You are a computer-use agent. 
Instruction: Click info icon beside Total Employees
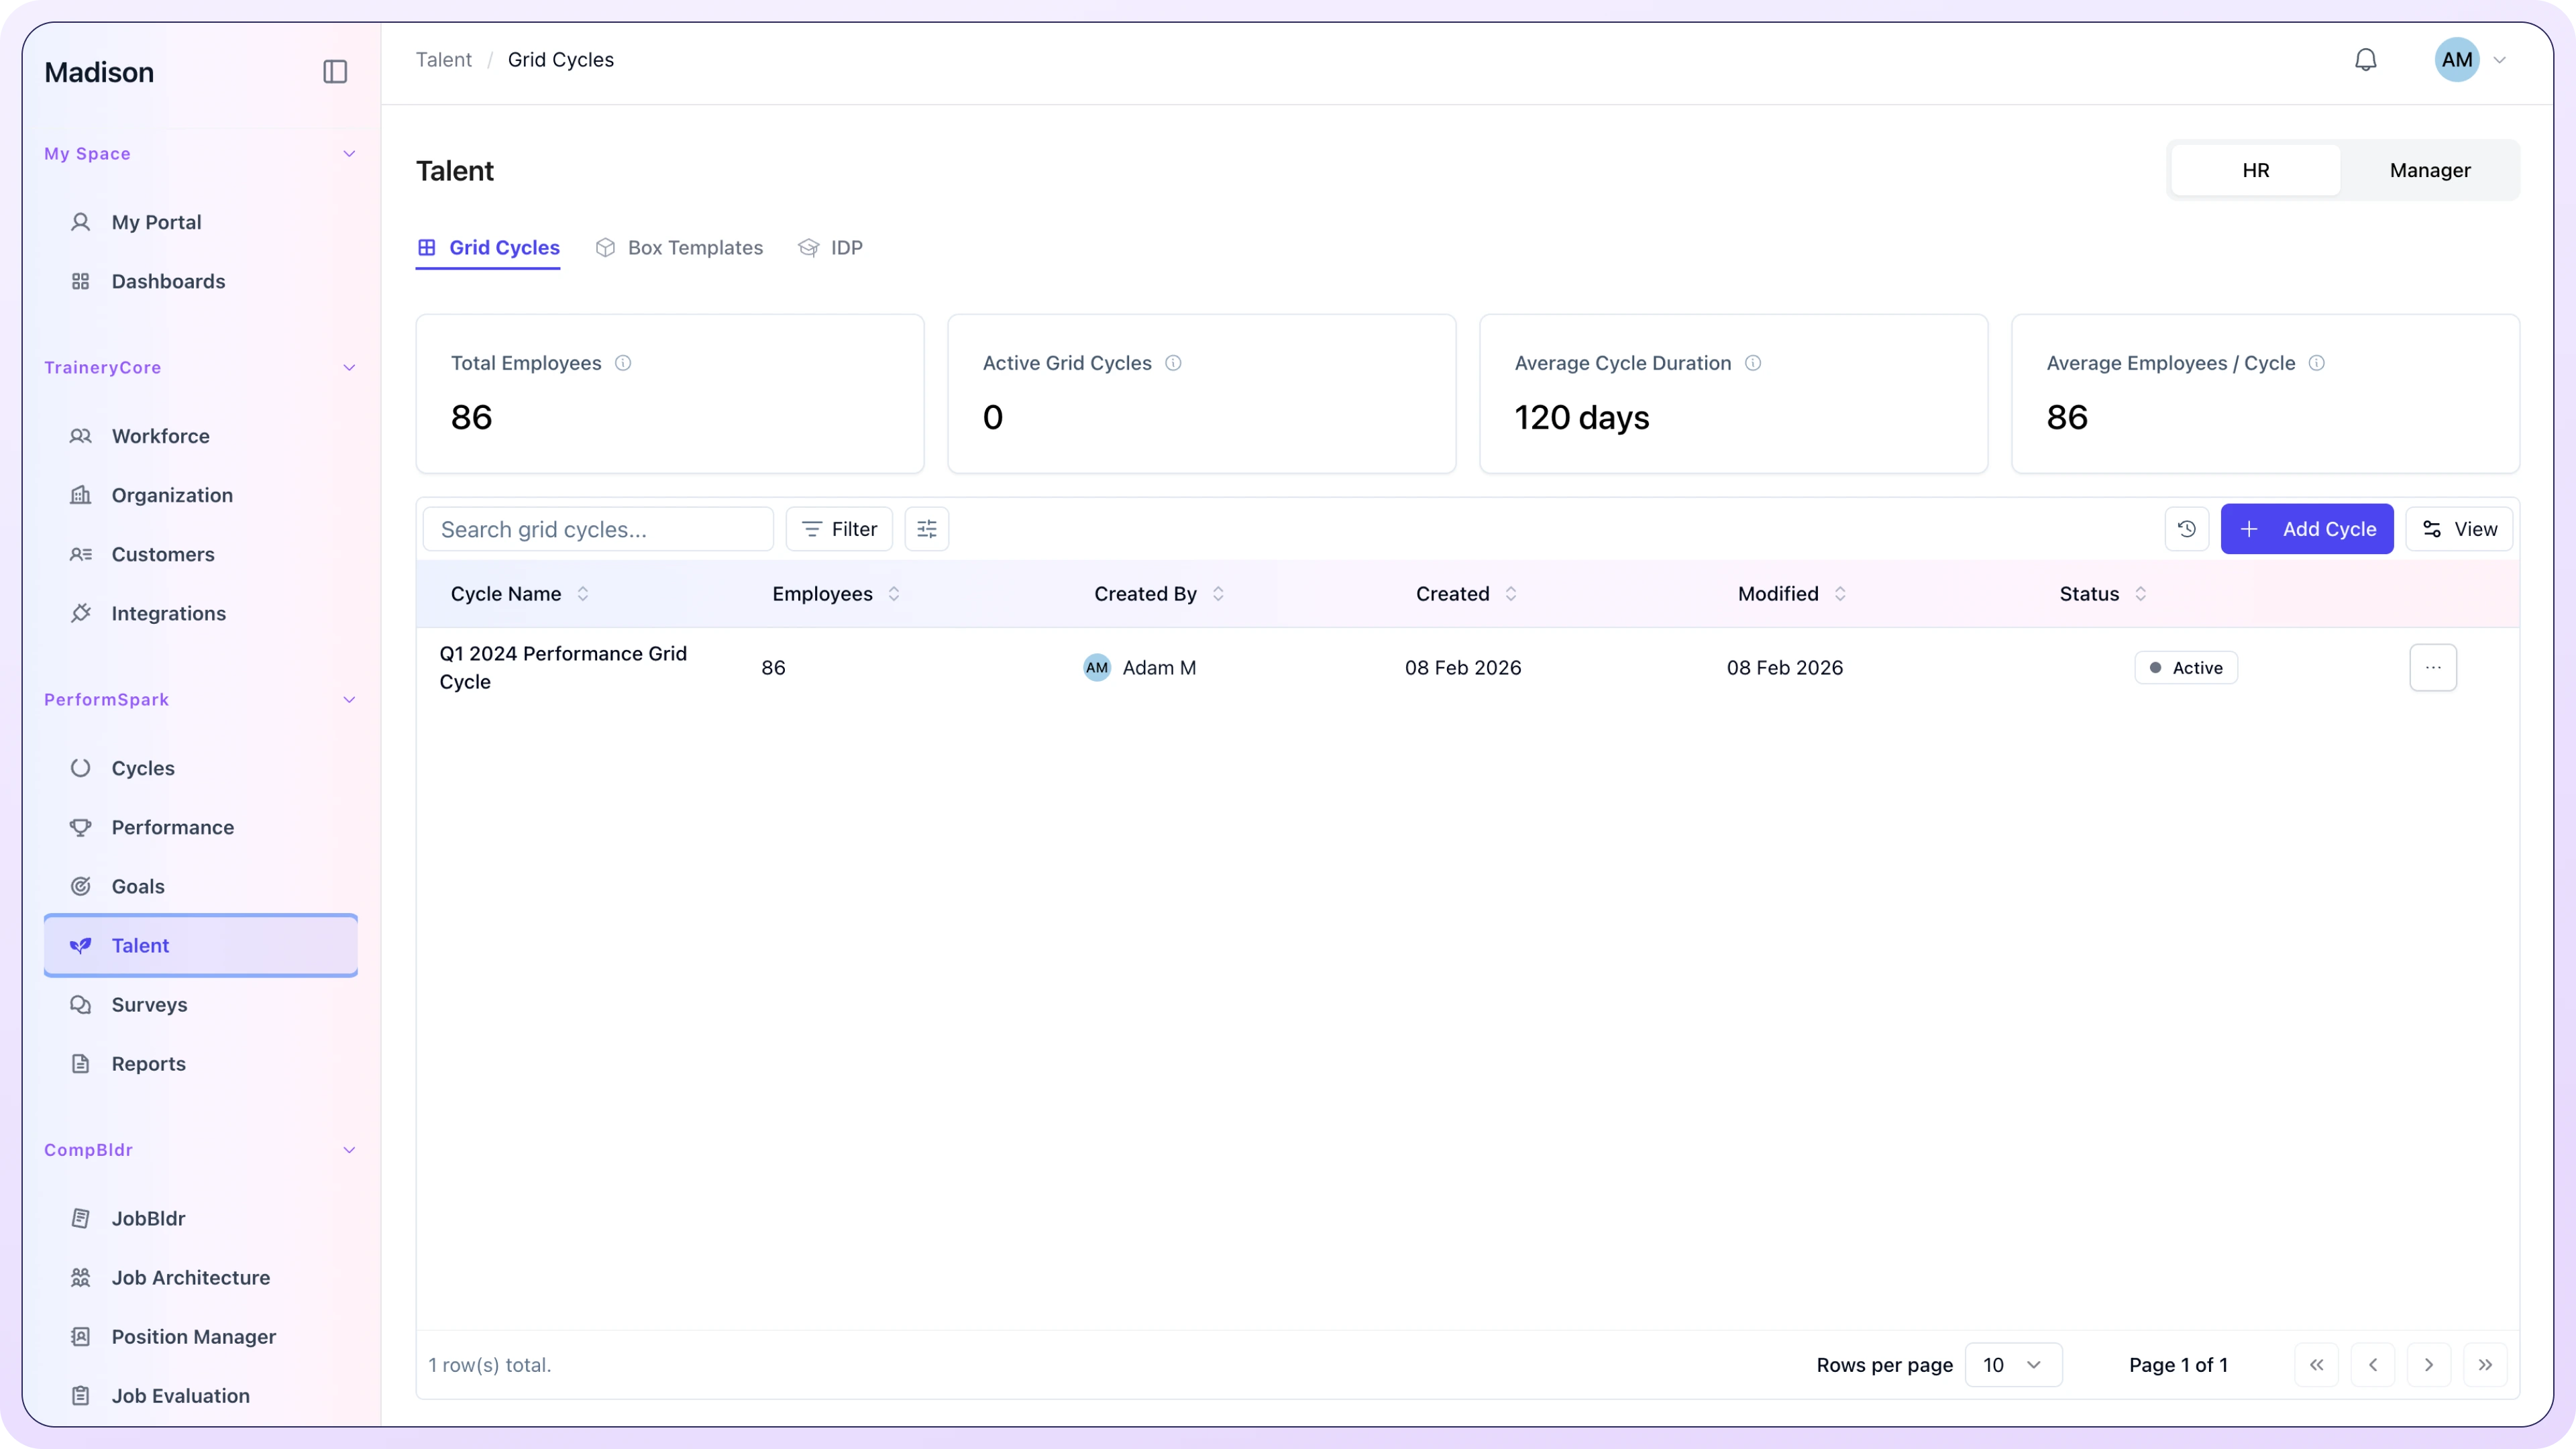(623, 363)
